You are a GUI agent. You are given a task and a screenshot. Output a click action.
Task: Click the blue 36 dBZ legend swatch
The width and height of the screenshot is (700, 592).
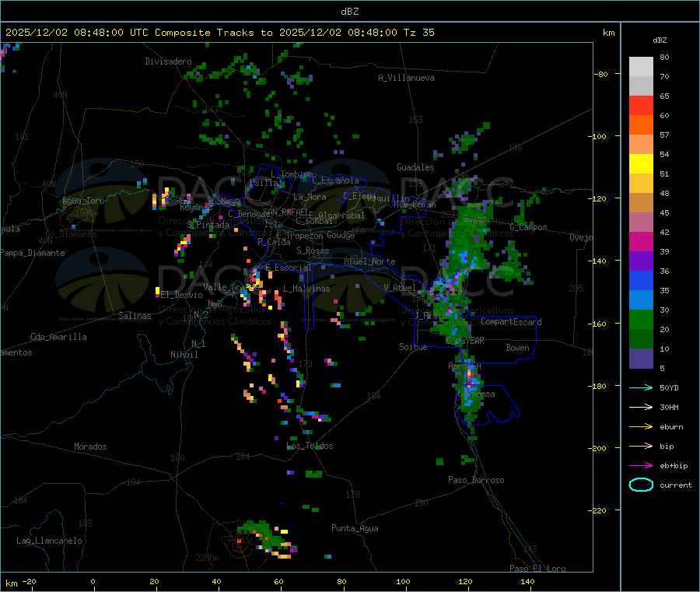641,280
